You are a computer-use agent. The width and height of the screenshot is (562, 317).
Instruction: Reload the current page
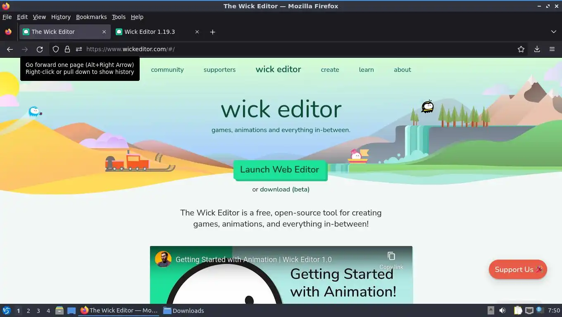click(40, 49)
